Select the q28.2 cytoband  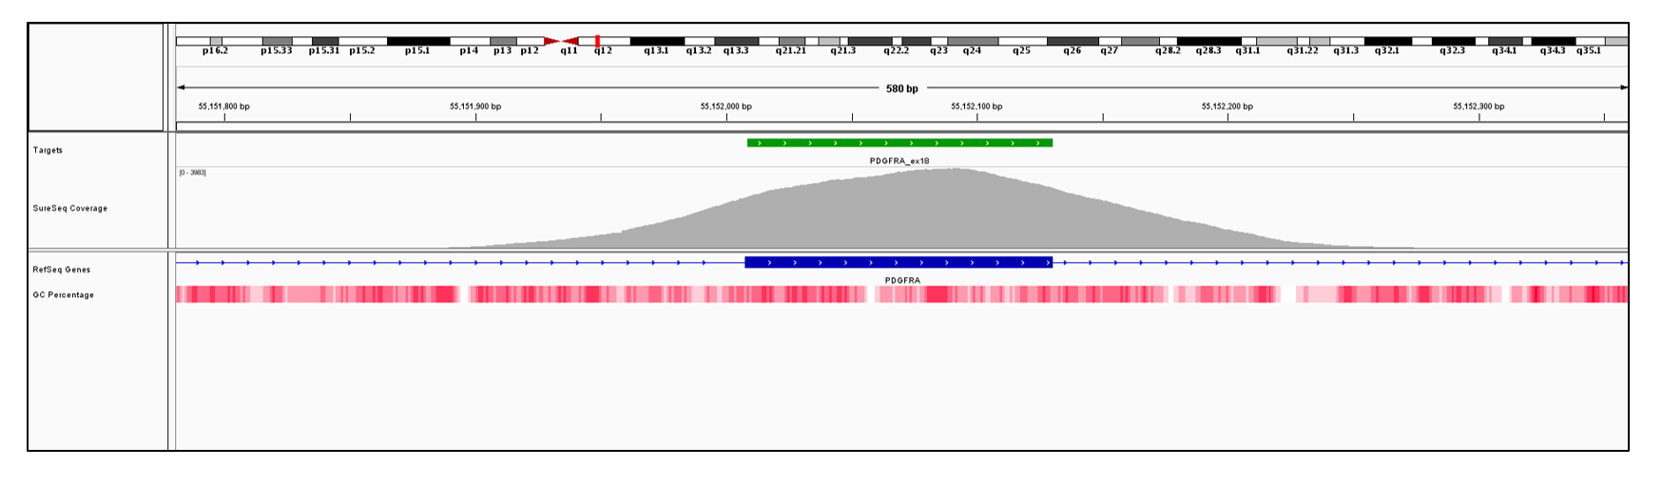1169,50
